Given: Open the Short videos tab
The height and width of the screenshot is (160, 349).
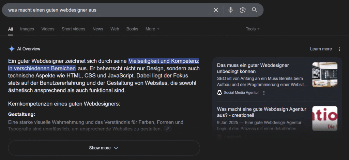Looking at the screenshot, I should pyautogui.click(x=74, y=29).
